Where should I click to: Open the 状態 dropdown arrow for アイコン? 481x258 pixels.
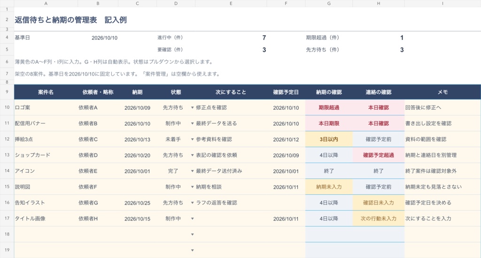[192, 171]
